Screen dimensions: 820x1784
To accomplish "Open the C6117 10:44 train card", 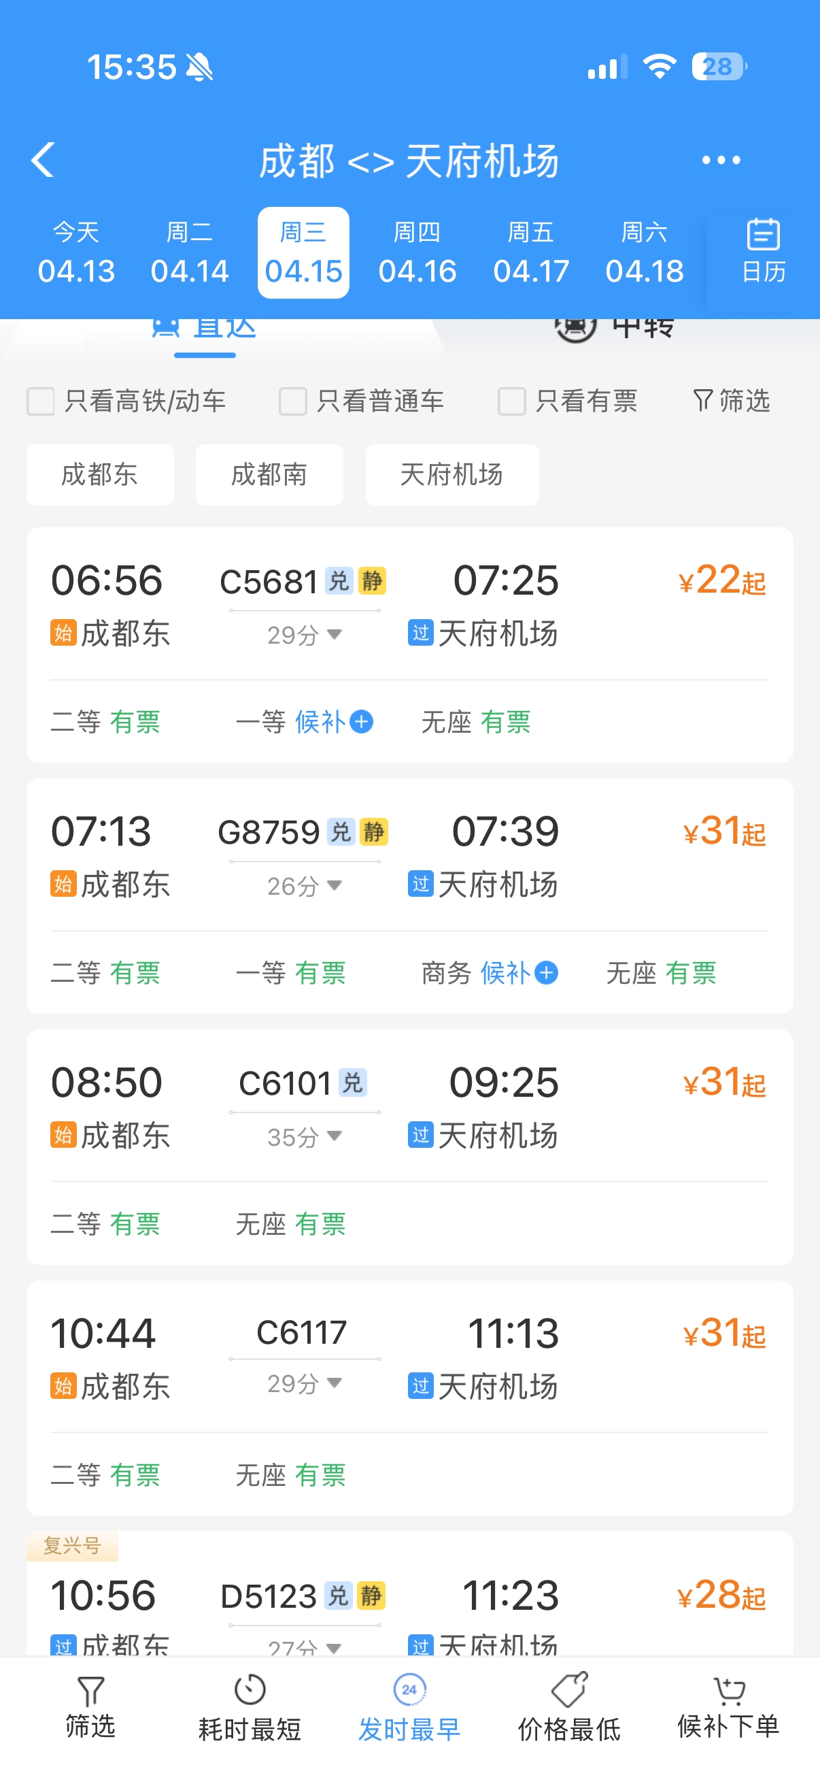I will (408, 1357).
